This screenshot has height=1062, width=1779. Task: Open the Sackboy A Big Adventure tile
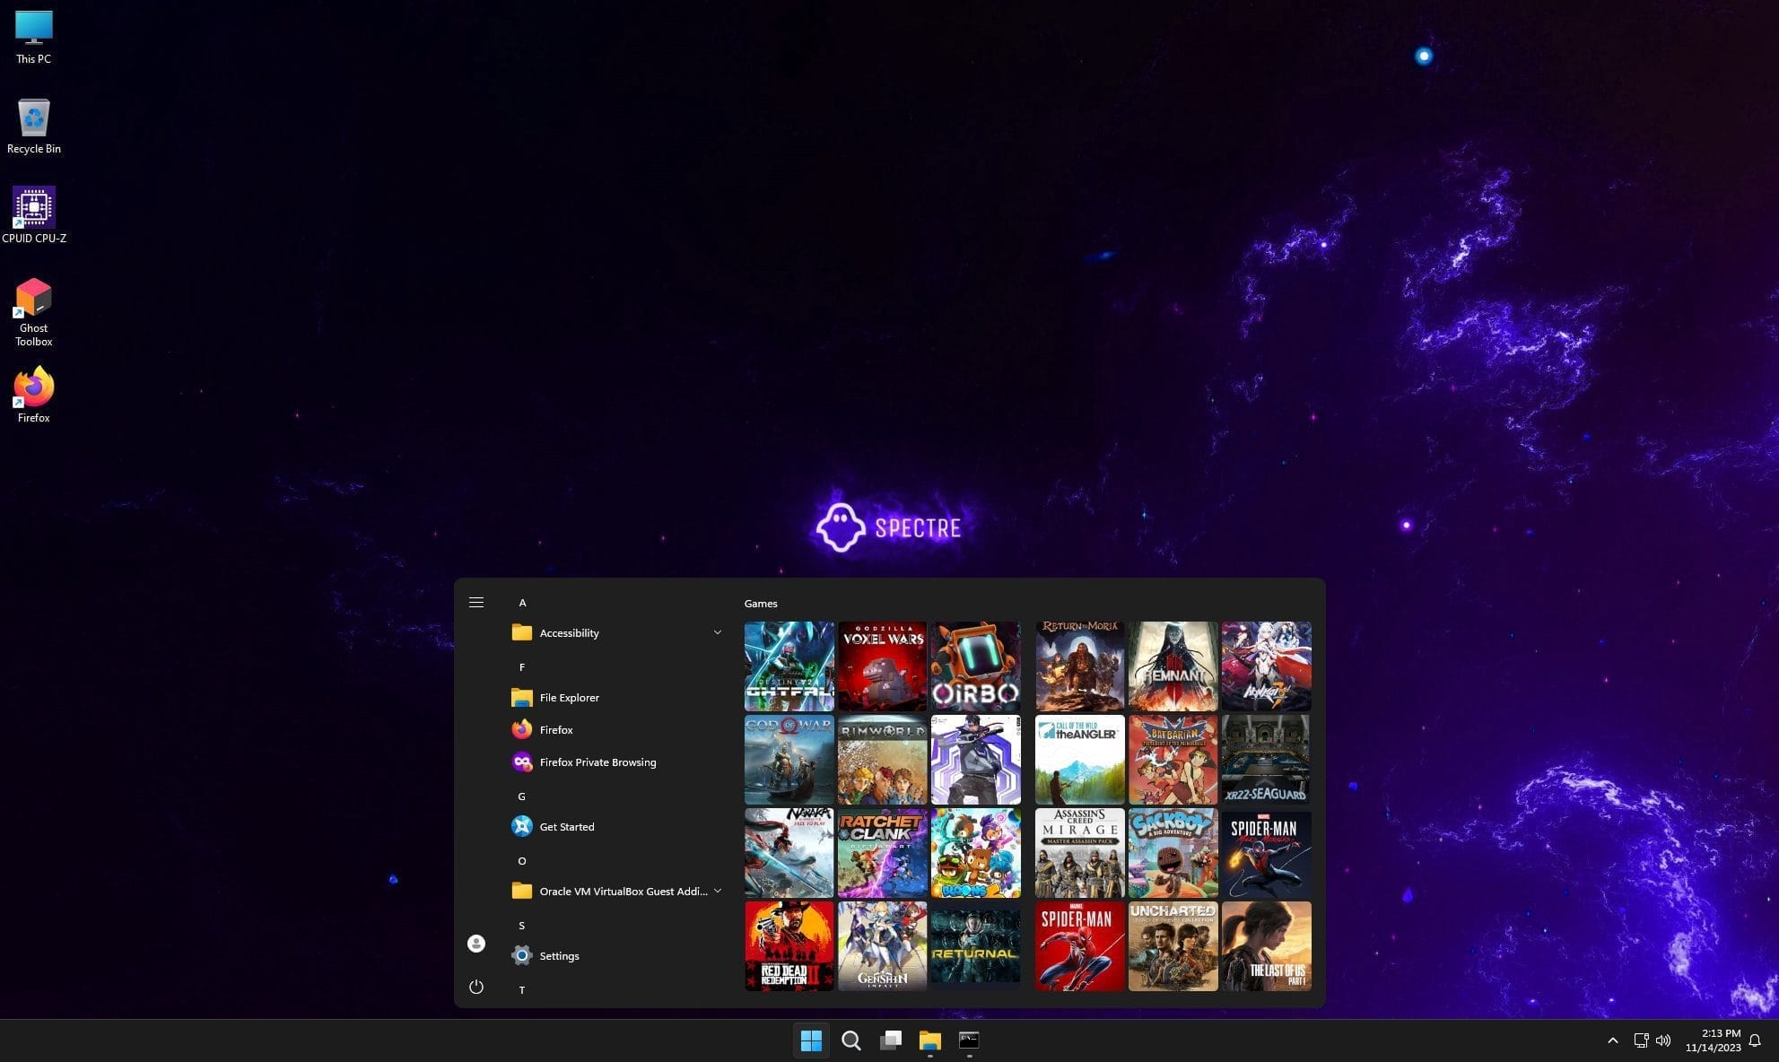(x=1173, y=853)
